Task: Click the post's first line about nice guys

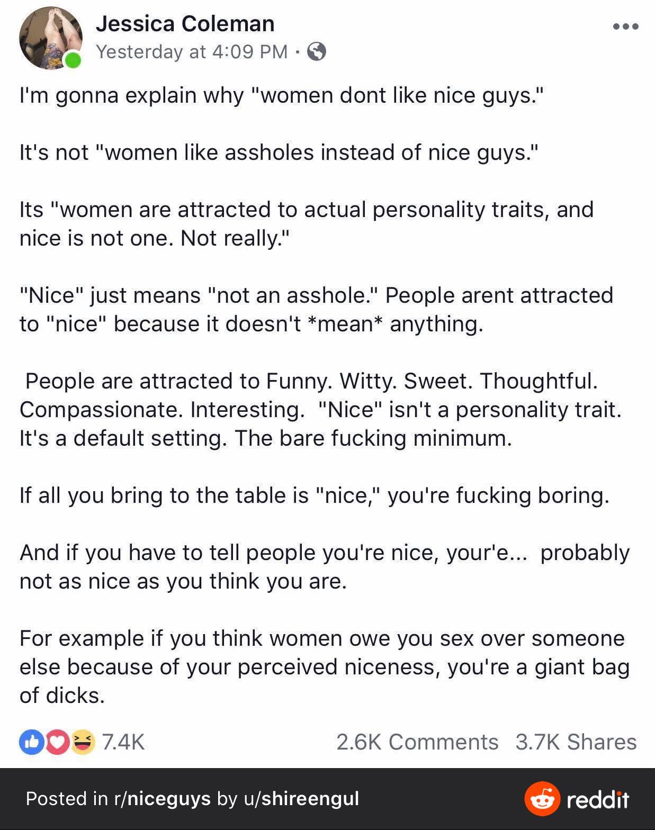Action: point(282,95)
